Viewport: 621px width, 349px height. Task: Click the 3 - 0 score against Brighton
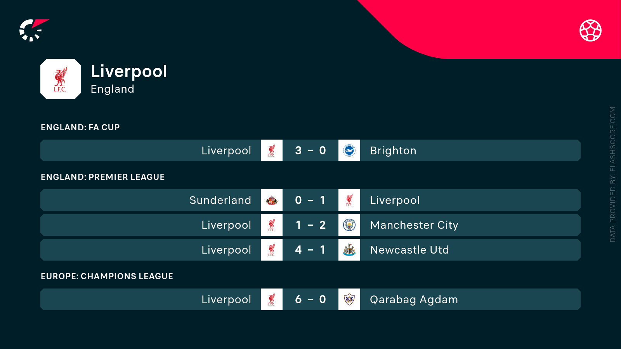click(x=310, y=150)
